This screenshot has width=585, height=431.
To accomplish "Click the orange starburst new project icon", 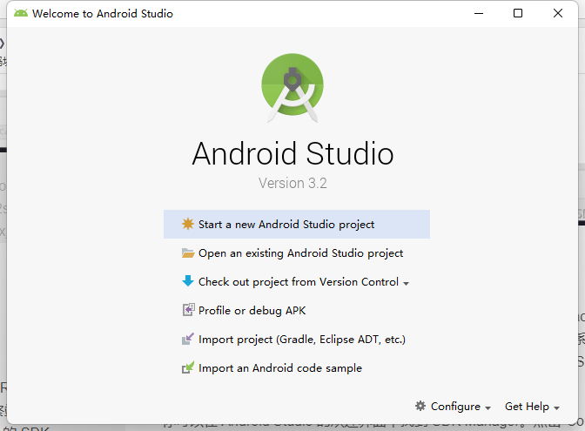I will pyautogui.click(x=188, y=224).
